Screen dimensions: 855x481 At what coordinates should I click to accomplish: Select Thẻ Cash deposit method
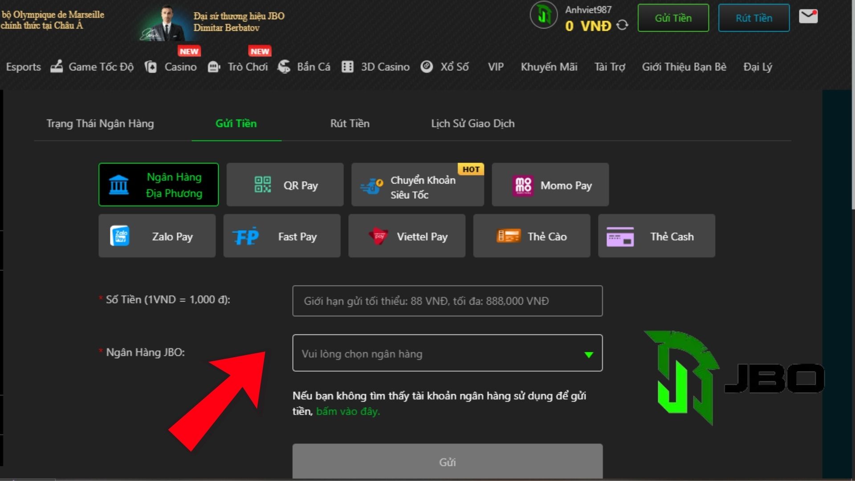[657, 236]
